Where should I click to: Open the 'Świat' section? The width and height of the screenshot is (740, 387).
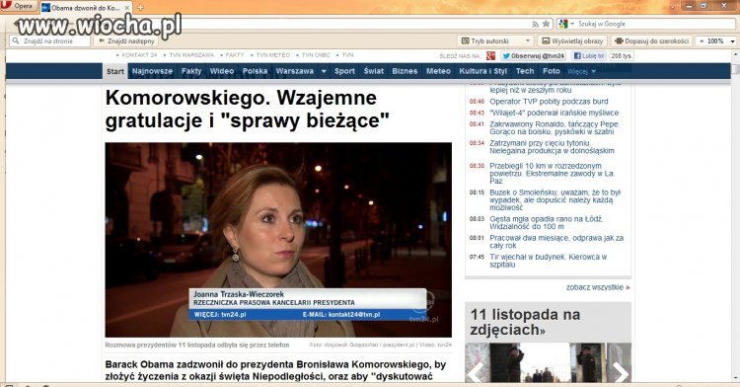point(373,71)
